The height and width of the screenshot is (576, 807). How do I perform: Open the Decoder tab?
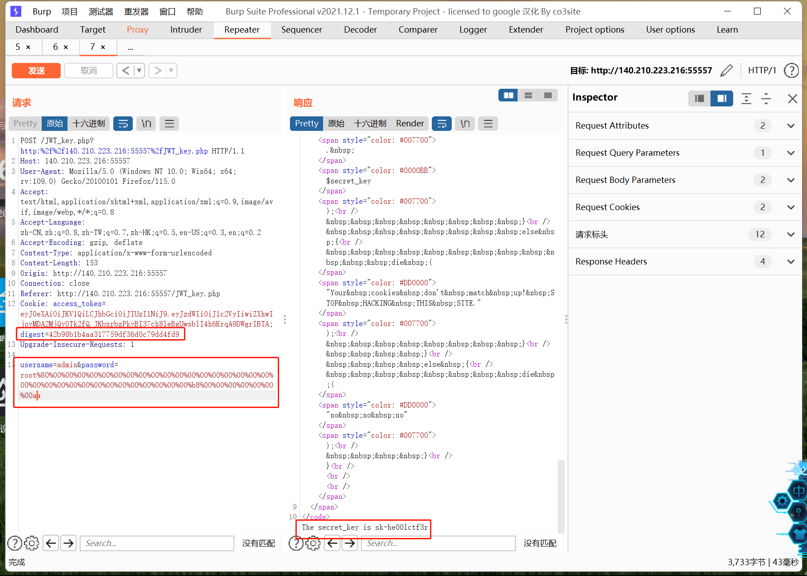360,29
